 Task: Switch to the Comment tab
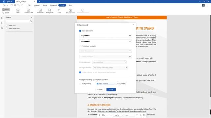[53, 5]
